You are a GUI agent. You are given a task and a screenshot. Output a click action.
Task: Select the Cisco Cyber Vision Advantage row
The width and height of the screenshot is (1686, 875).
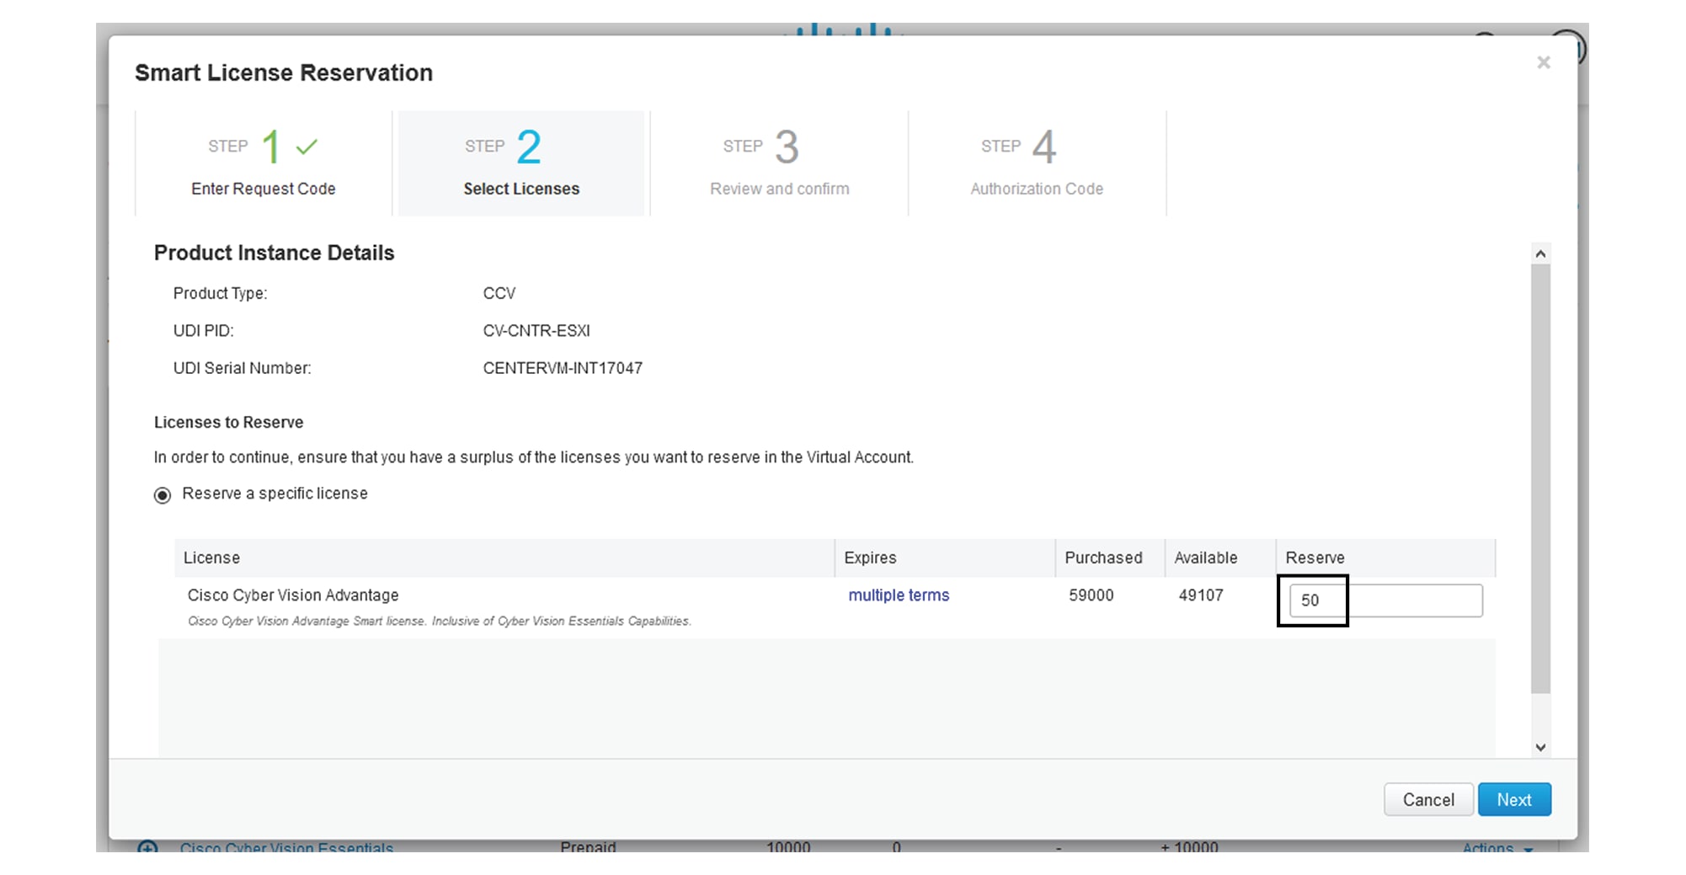tap(835, 607)
